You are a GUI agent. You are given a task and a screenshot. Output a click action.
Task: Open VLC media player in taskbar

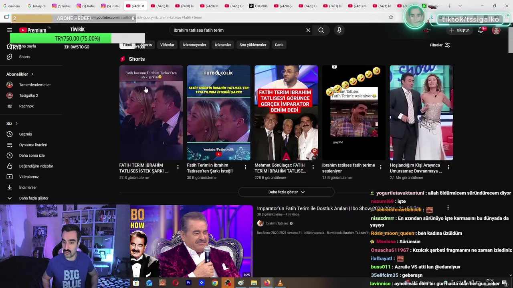pyautogui.click(x=280, y=283)
